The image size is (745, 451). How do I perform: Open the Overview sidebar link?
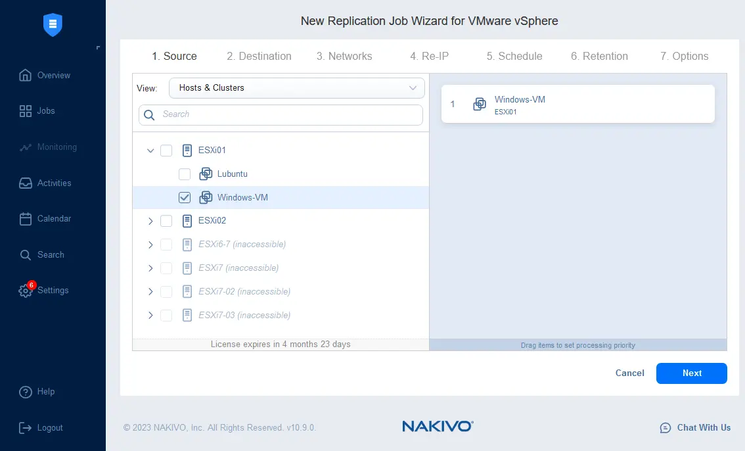[x=54, y=75]
